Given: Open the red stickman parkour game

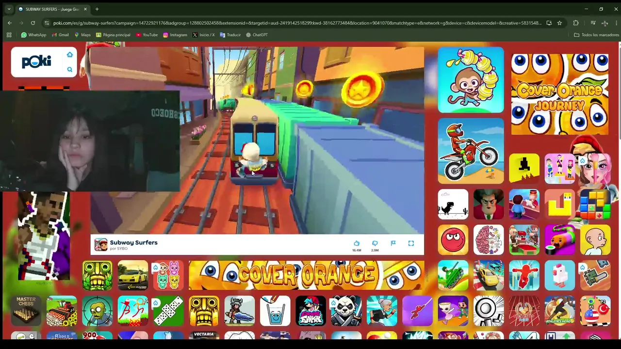Looking at the screenshot, I should pos(524,275).
